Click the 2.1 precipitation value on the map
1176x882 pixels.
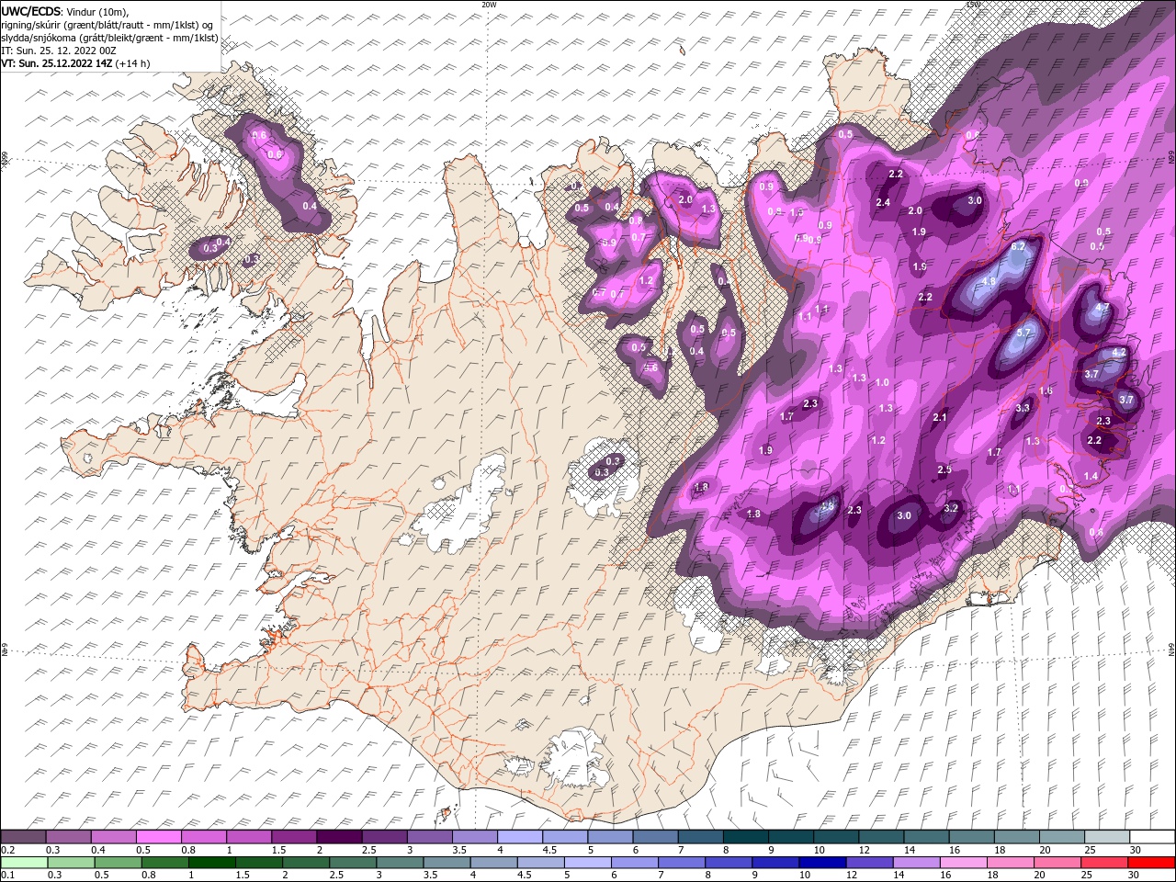[940, 417]
